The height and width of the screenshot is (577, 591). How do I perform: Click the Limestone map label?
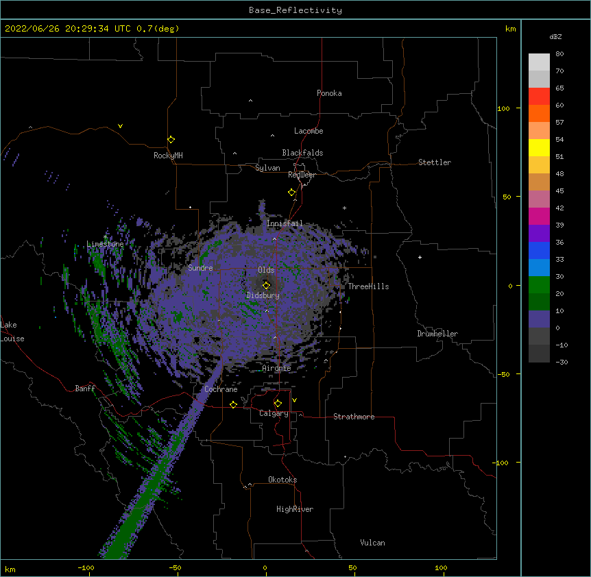(105, 244)
